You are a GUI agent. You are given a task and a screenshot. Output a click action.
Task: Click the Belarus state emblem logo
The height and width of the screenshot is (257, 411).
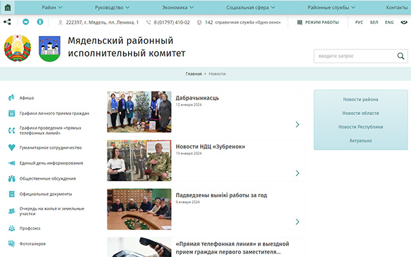[x=17, y=48]
